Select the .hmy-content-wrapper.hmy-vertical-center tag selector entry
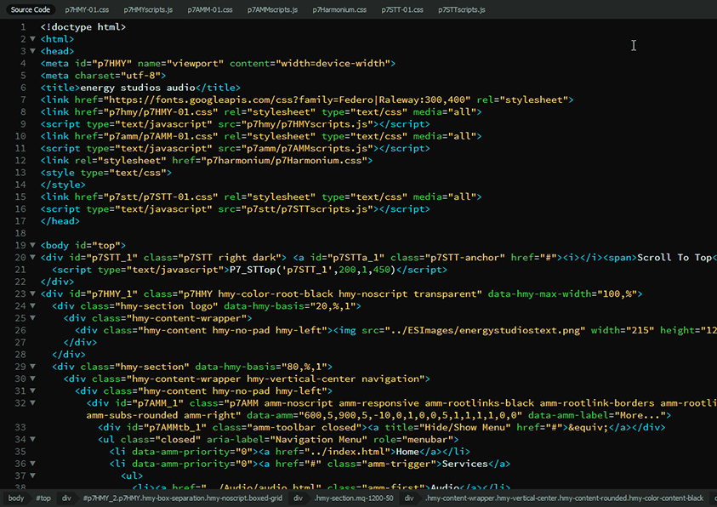The width and height of the screenshot is (717, 507). (x=564, y=498)
